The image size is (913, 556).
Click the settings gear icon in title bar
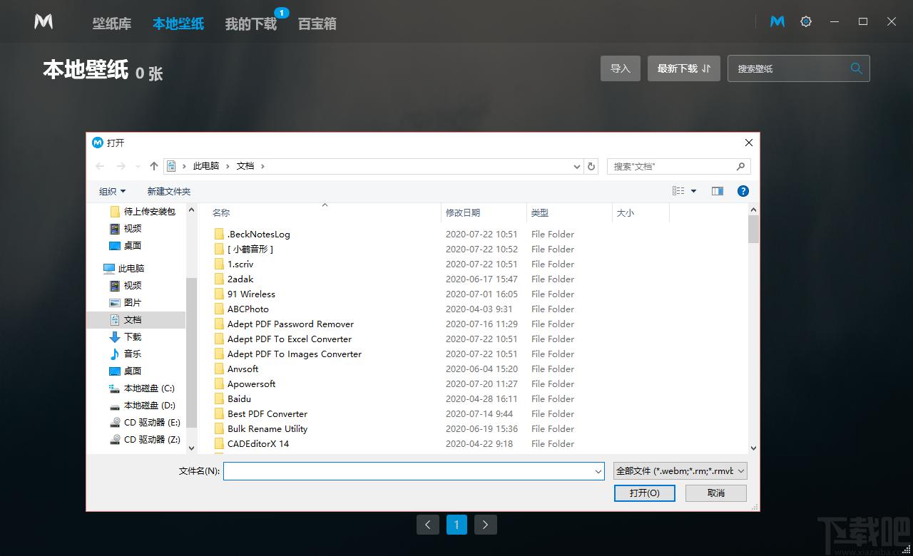806,22
